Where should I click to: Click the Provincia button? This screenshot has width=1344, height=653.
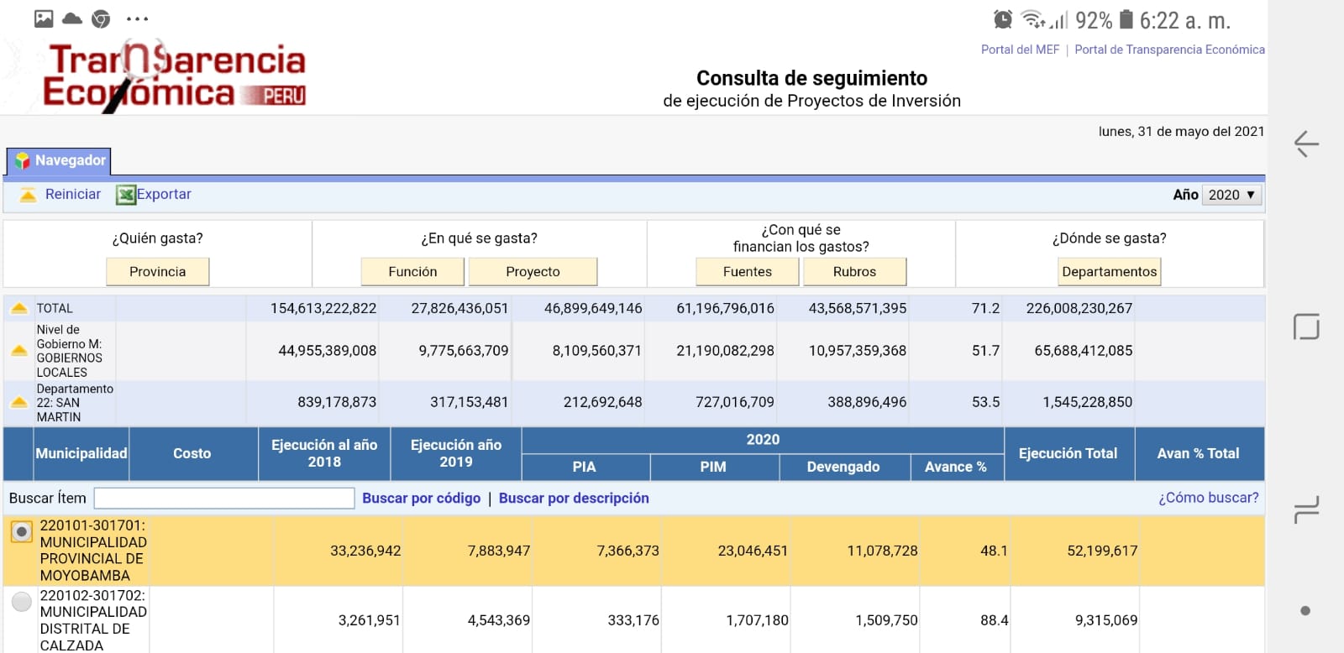click(157, 272)
